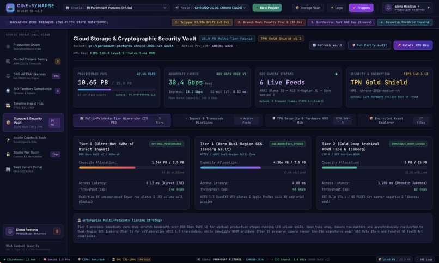Click the SAG-AFTRA Likeness sidebar icon
Viewport: 439px width, 263px height.
[x=8, y=76]
